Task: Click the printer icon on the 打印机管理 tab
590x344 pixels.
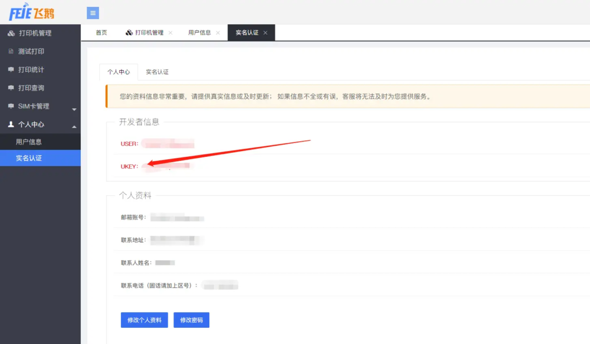Action: 129,33
